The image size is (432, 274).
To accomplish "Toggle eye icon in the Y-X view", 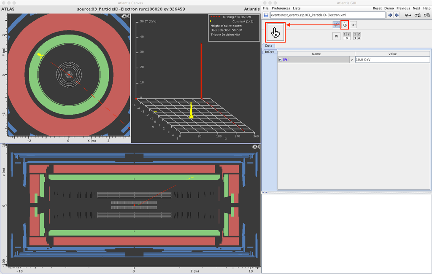I will tap(126, 16).
